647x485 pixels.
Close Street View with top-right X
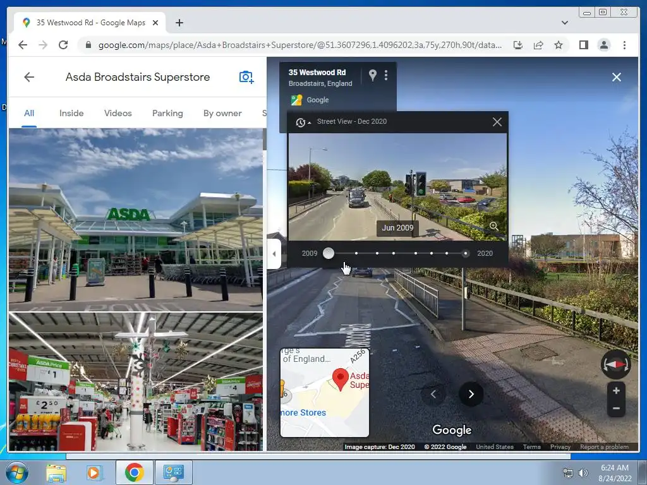tap(617, 77)
